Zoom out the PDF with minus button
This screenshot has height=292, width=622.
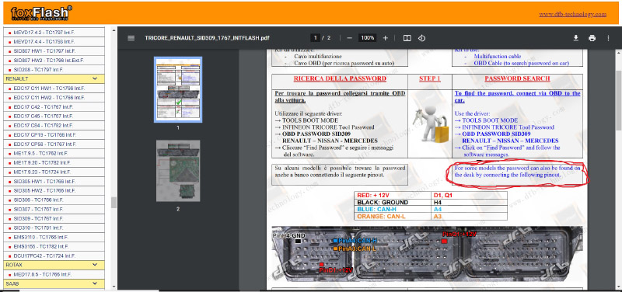pos(349,38)
